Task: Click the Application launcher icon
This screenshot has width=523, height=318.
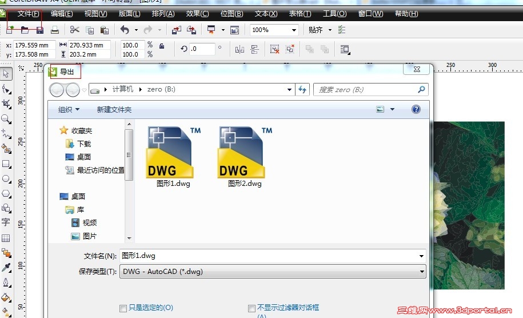Action: (x=211, y=30)
